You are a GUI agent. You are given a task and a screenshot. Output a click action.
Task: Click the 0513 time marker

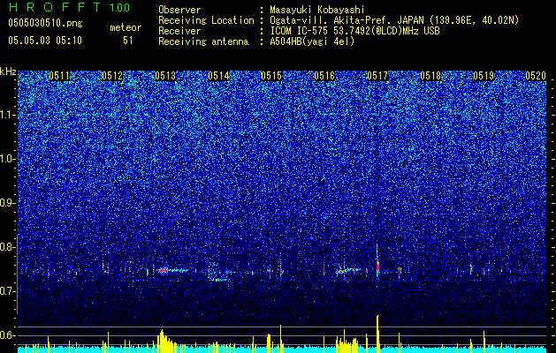click(x=165, y=76)
